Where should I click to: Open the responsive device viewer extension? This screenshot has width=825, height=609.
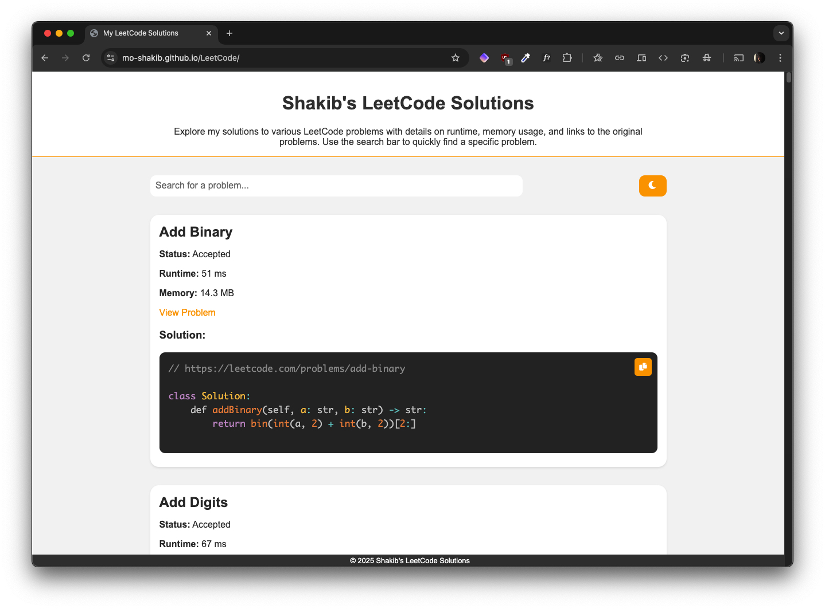pos(641,58)
